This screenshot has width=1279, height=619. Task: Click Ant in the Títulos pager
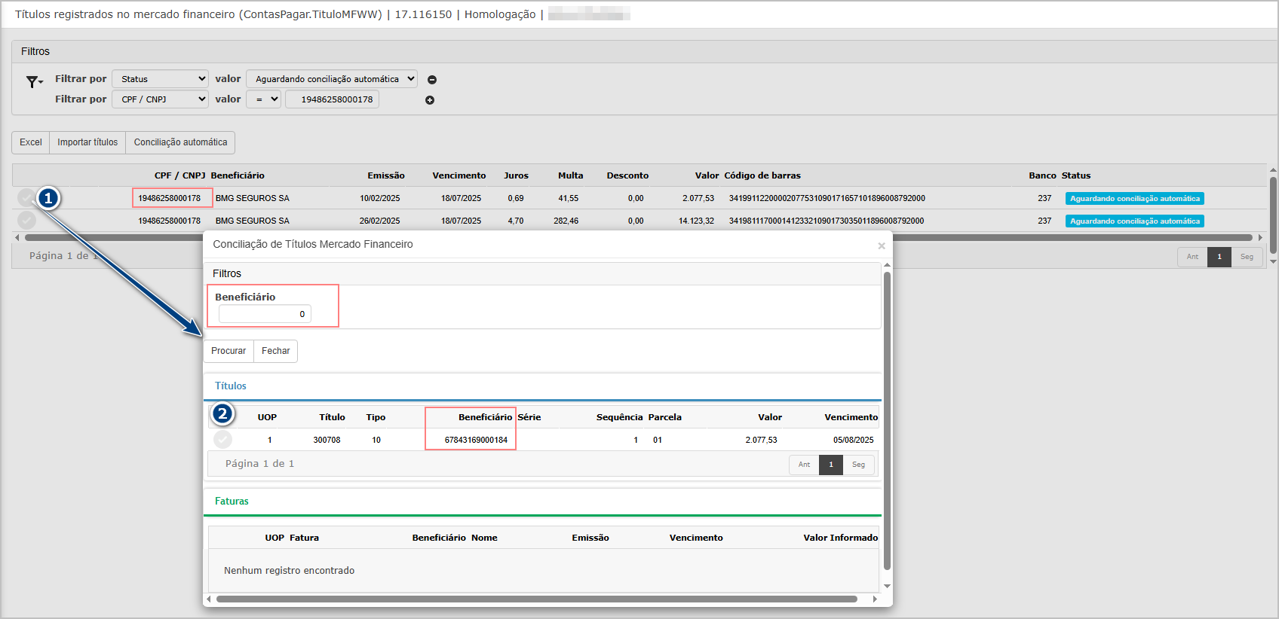[x=804, y=465]
